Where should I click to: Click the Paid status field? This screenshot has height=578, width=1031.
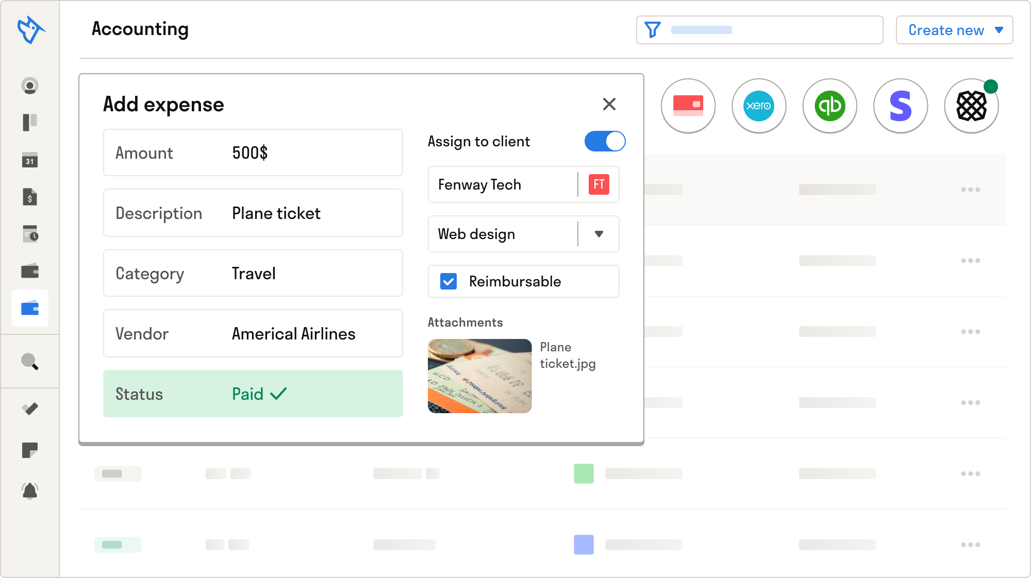click(253, 394)
